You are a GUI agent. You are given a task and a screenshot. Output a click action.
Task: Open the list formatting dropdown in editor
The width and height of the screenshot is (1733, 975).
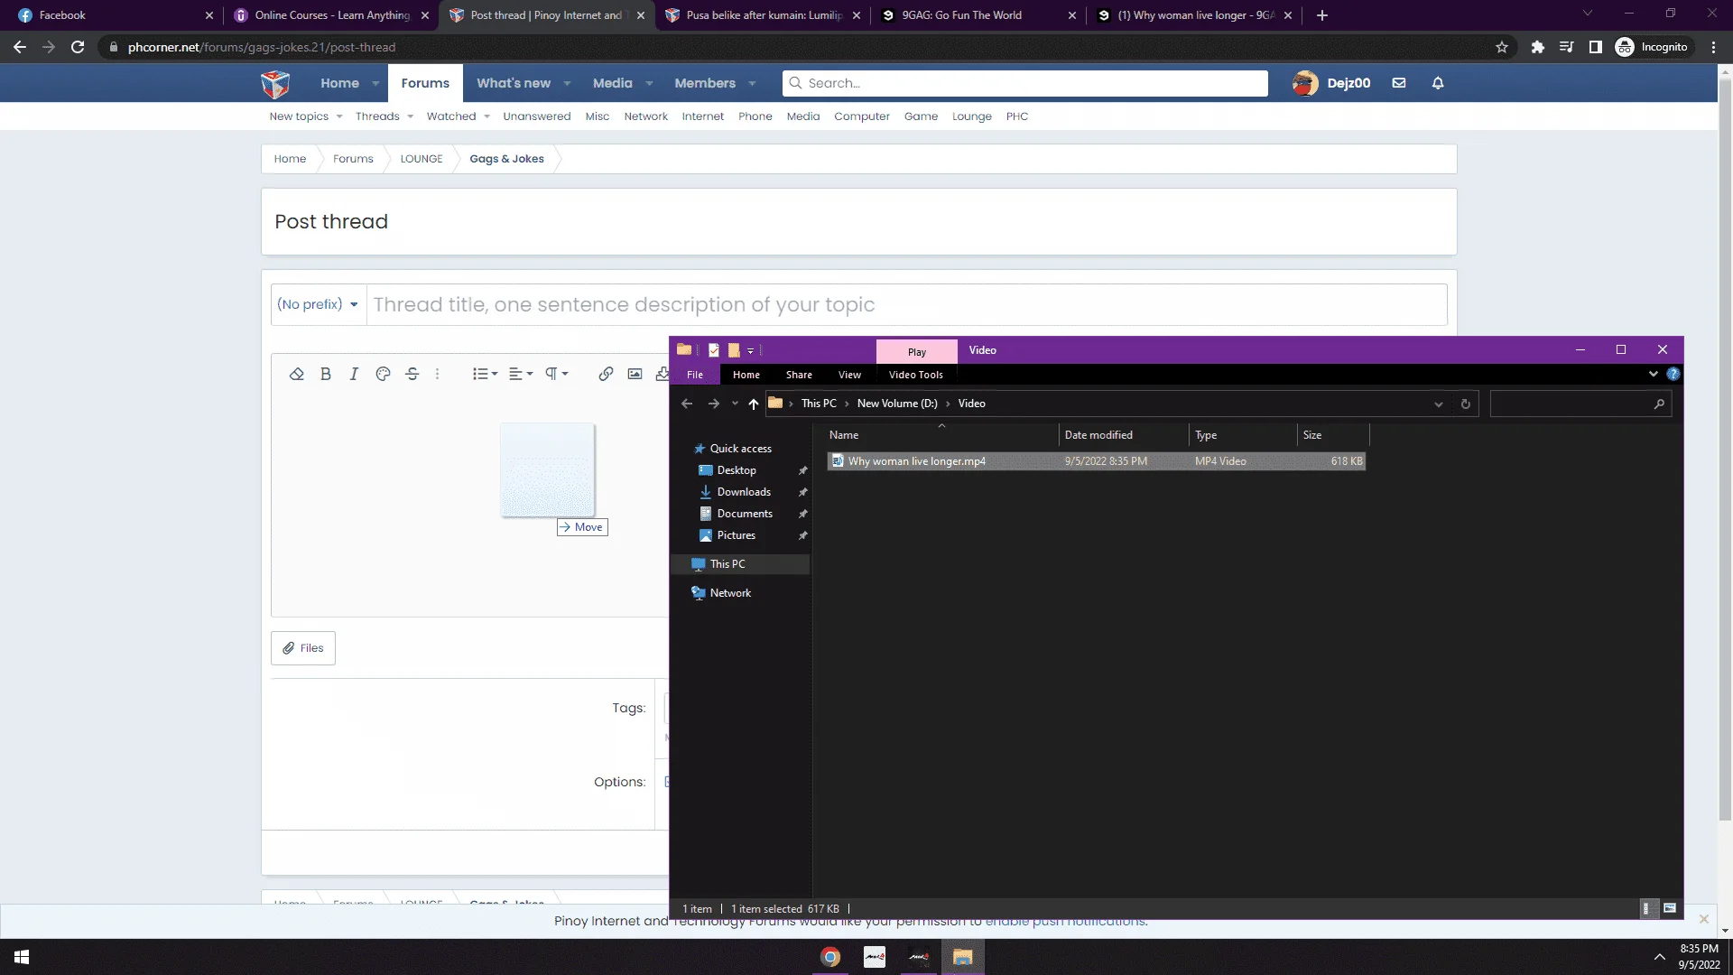[x=485, y=374]
